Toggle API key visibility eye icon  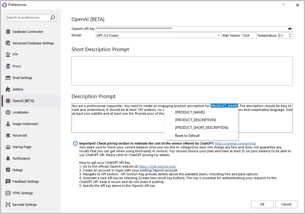[290, 29]
